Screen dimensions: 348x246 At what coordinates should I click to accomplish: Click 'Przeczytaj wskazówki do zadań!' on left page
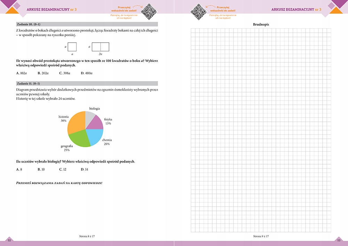[x=124, y=9]
